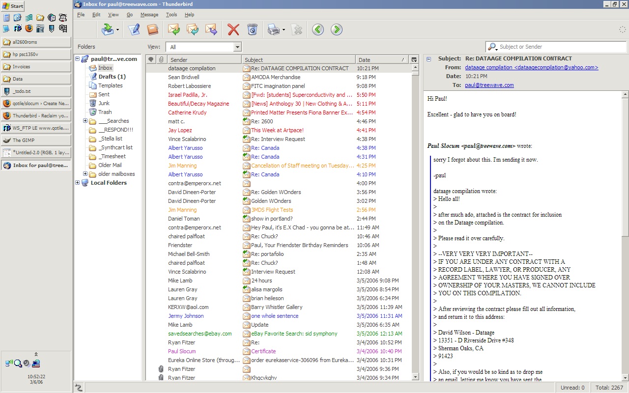Toggle the thread column header icon

tap(151, 60)
